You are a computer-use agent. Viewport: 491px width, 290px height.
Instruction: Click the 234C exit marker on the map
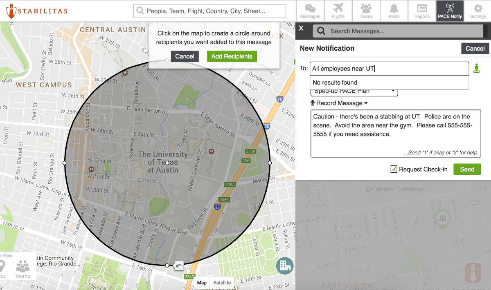click(x=189, y=277)
